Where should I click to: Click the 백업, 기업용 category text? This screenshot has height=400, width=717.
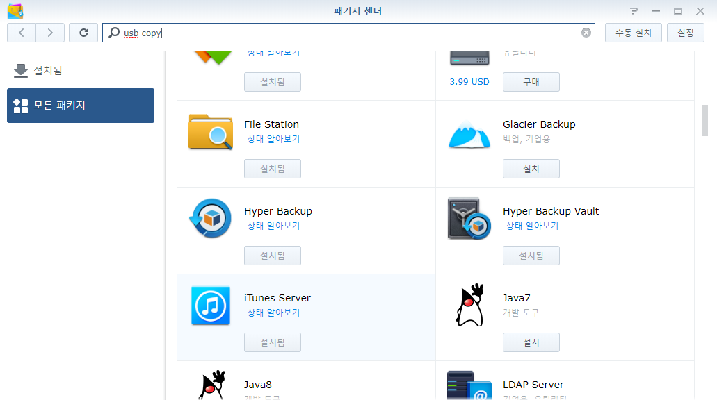coord(526,139)
